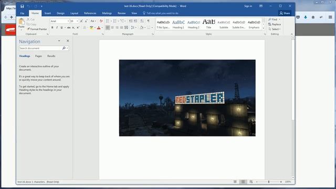Click the Replace icon in Editing group
The image size is (336, 189).
[x=275, y=24]
